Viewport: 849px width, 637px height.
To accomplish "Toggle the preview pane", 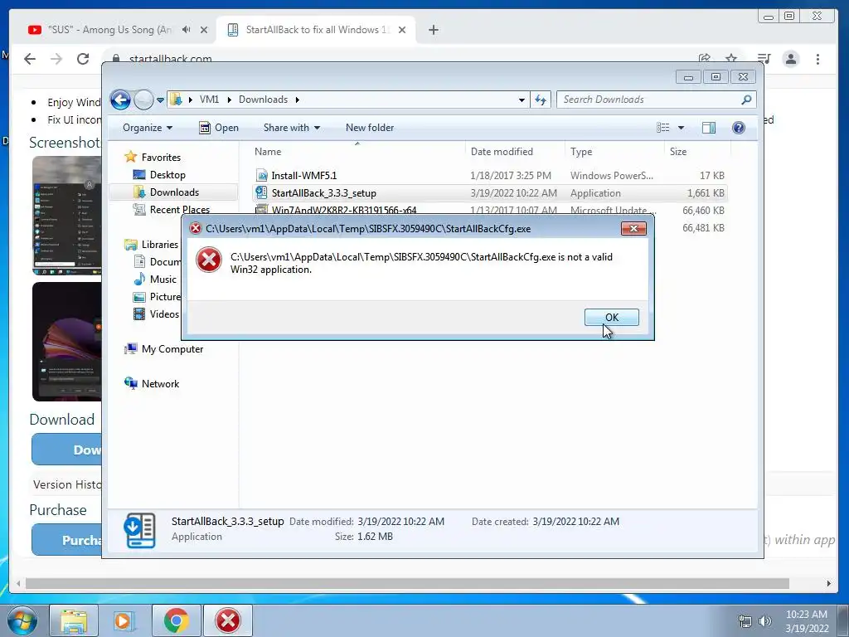I will 708,128.
